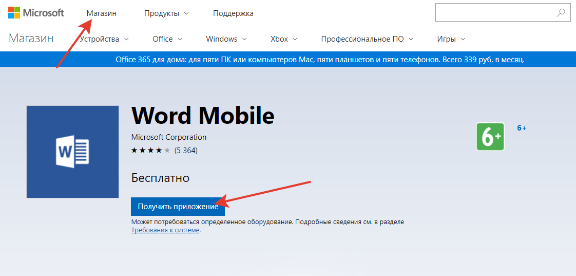Screen dimensions: 576x276
Task: Click the star rating for Word Mobile
Action: pyautogui.click(x=150, y=150)
